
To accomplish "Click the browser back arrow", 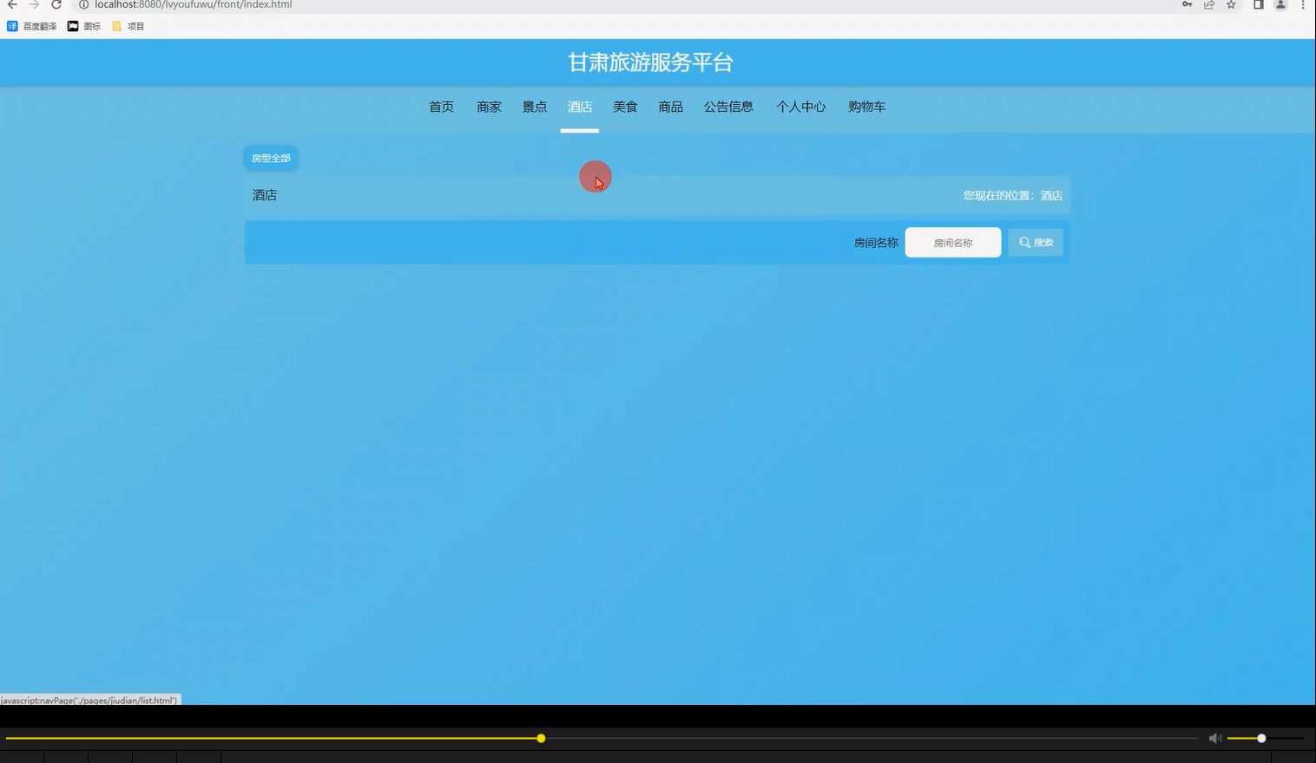I will [x=12, y=5].
